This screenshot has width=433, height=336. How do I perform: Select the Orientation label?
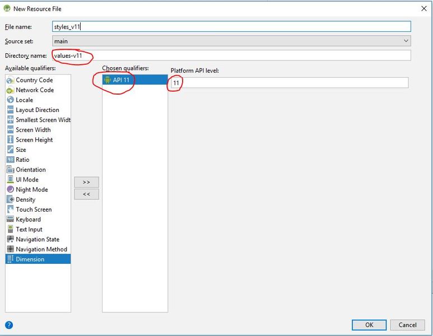[x=31, y=170]
